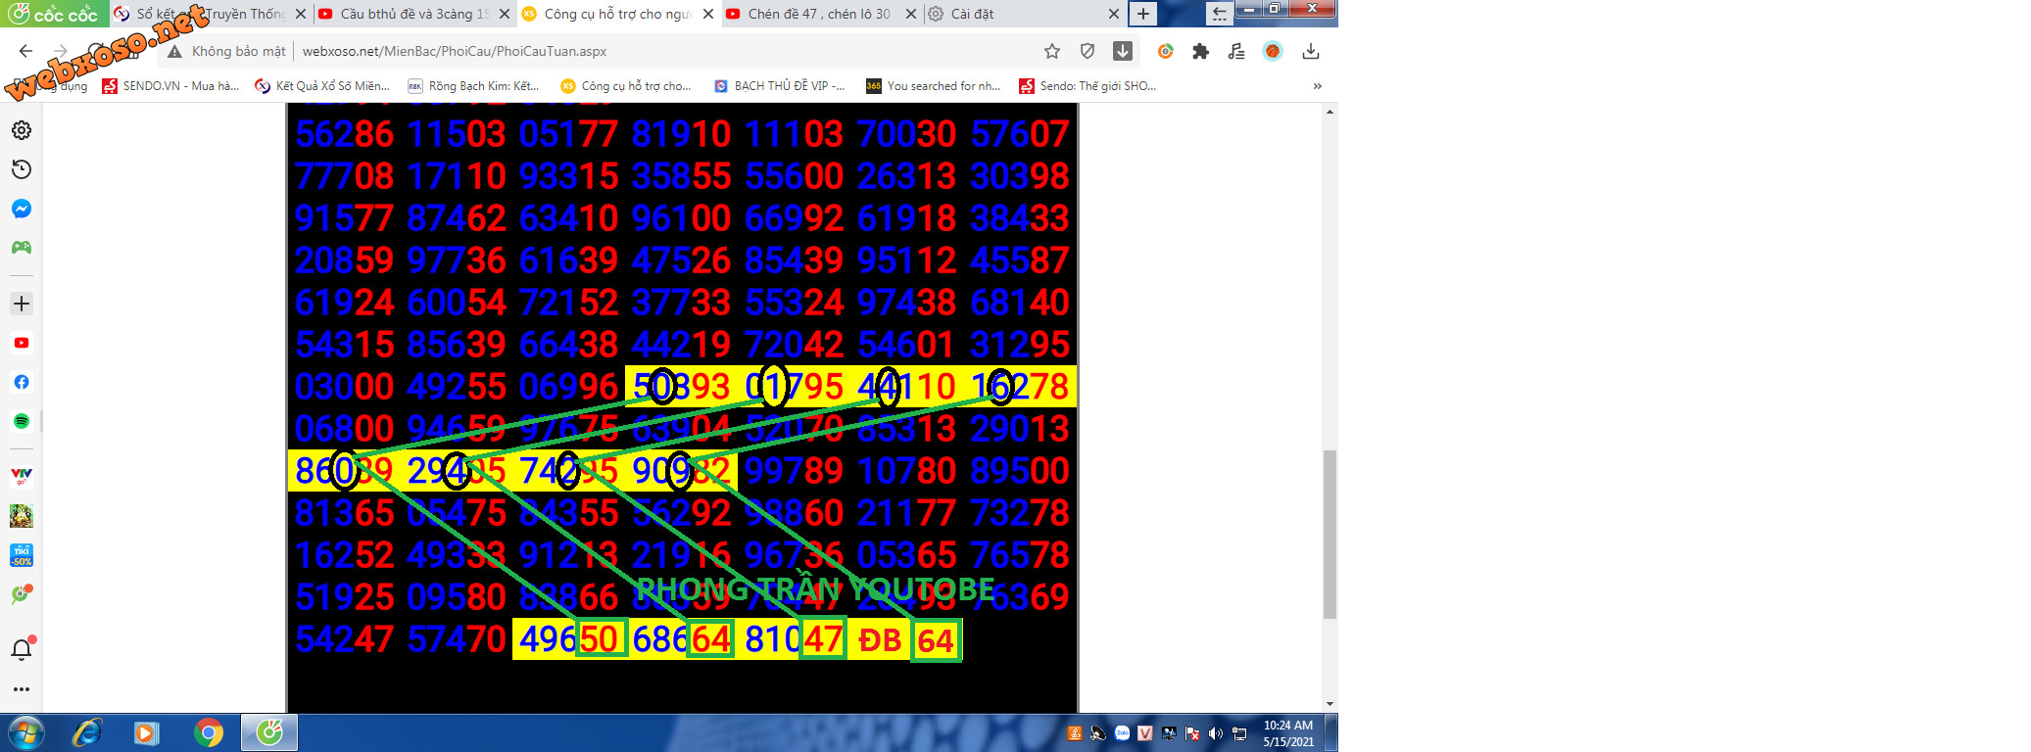Open Facebook shortcut in the sidebar

tap(22, 382)
